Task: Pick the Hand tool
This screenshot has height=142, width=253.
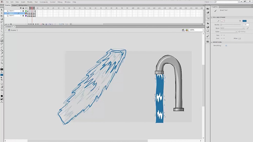Action: (2, 60)
